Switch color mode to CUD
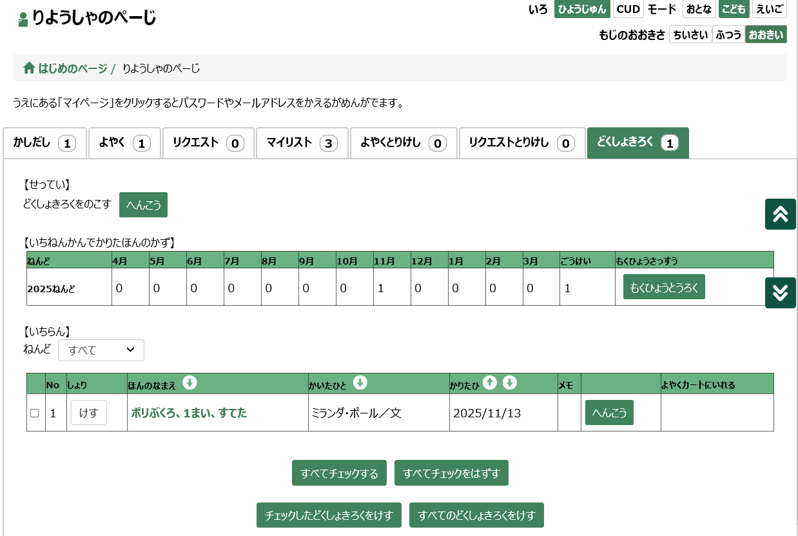 (x=628, y=9)
